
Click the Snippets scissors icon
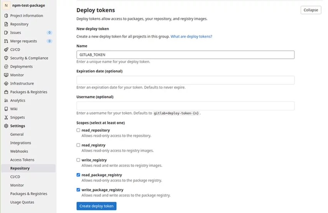(6, 118)
